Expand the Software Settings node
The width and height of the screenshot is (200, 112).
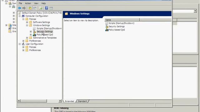pos(27,22)
